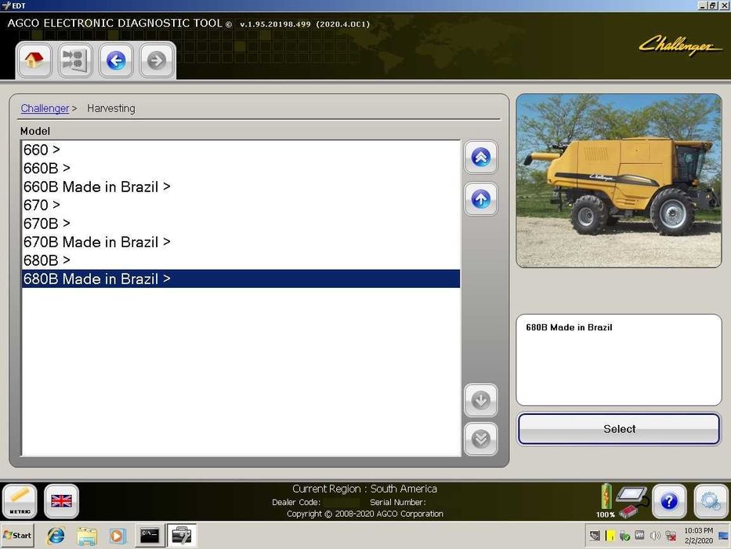
Task: Switch to EDT toolbox taskbar window
Action: click(181, 536)
